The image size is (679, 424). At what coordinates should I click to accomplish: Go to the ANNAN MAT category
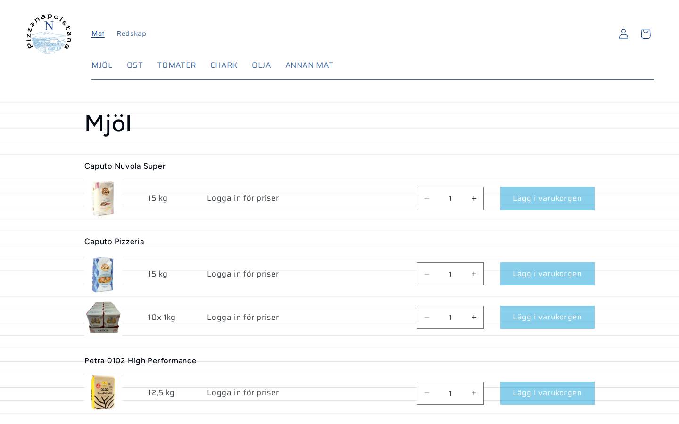pyautogui.click(x=309, y=65)
